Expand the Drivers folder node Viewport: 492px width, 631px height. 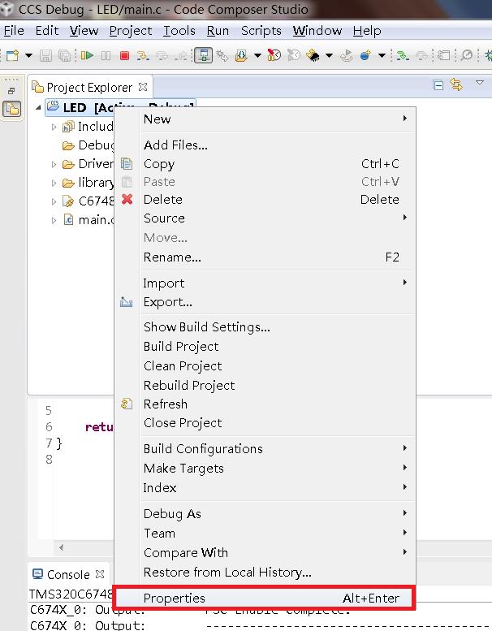coord(54,164)
